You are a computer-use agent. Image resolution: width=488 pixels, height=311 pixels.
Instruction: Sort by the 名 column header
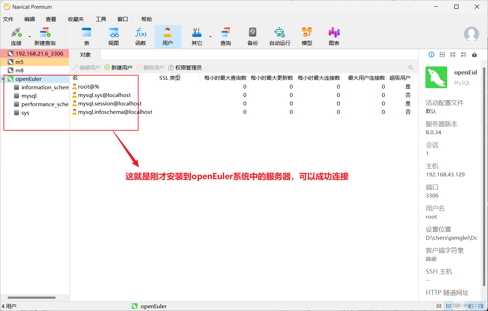click(114, 78)
